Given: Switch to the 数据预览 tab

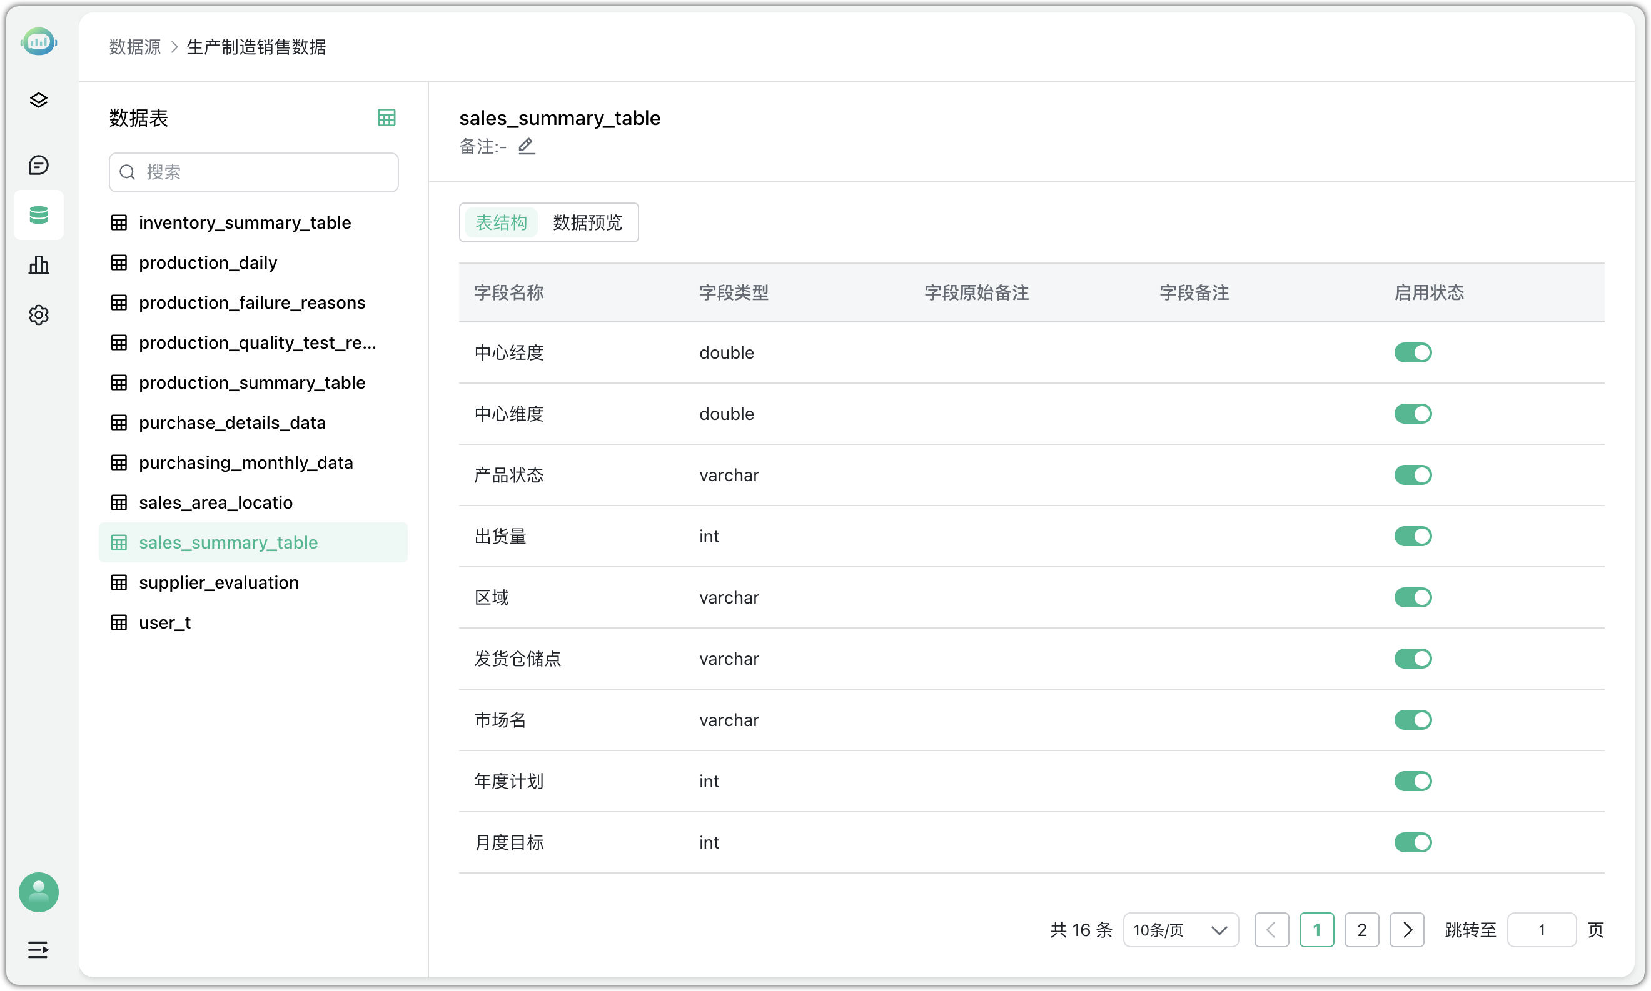Looking at the screenshot, I should (x=587, y=222).
